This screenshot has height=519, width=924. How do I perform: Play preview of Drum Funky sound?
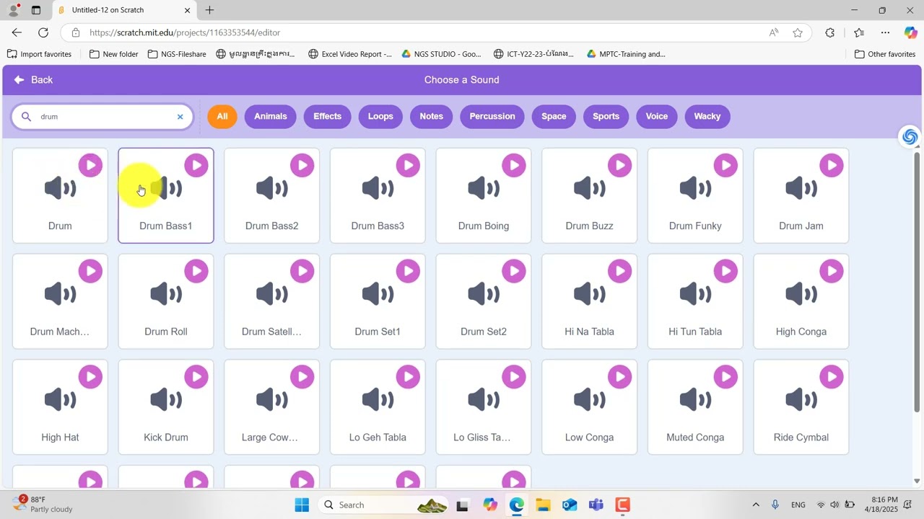[725, 166]
